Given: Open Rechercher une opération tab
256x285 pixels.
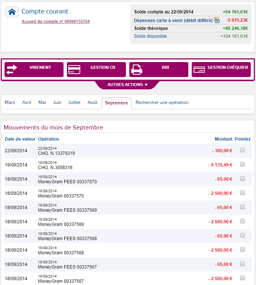Looking at the screenshot, I should tap(162, 102).
